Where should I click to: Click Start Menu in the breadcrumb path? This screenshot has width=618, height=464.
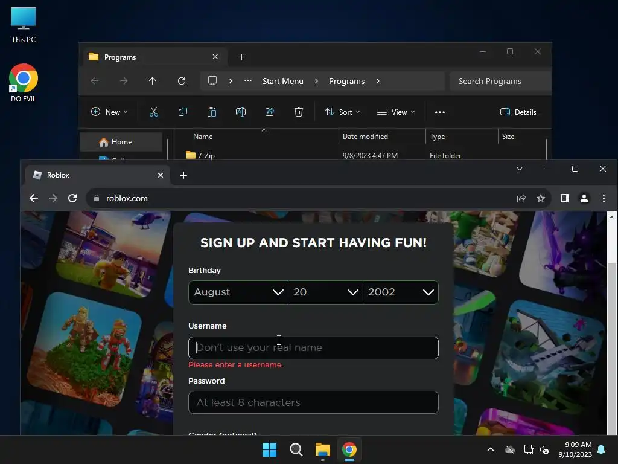point(283,81)
